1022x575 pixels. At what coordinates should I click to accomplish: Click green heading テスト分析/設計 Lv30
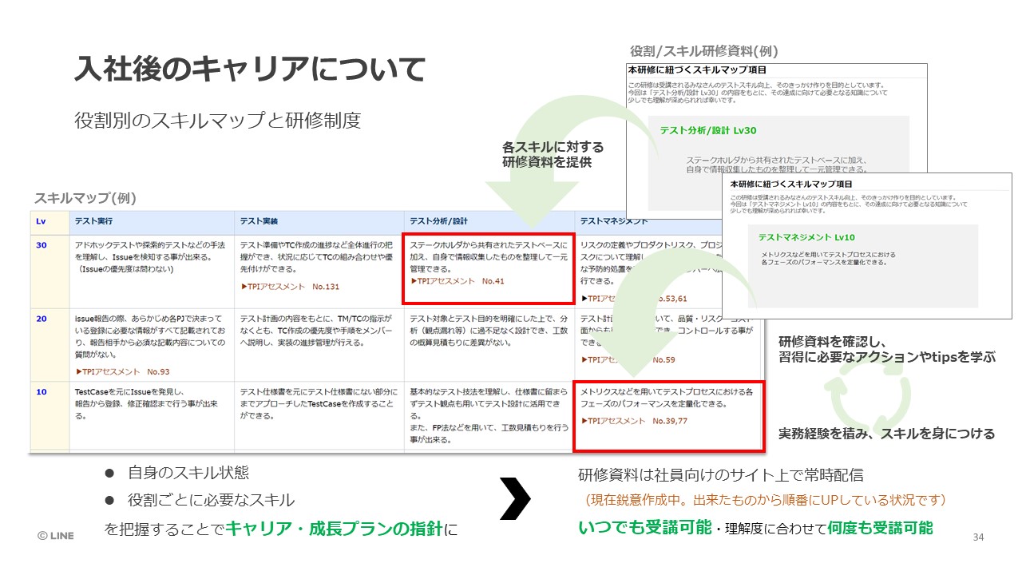[x=707, y=130]
